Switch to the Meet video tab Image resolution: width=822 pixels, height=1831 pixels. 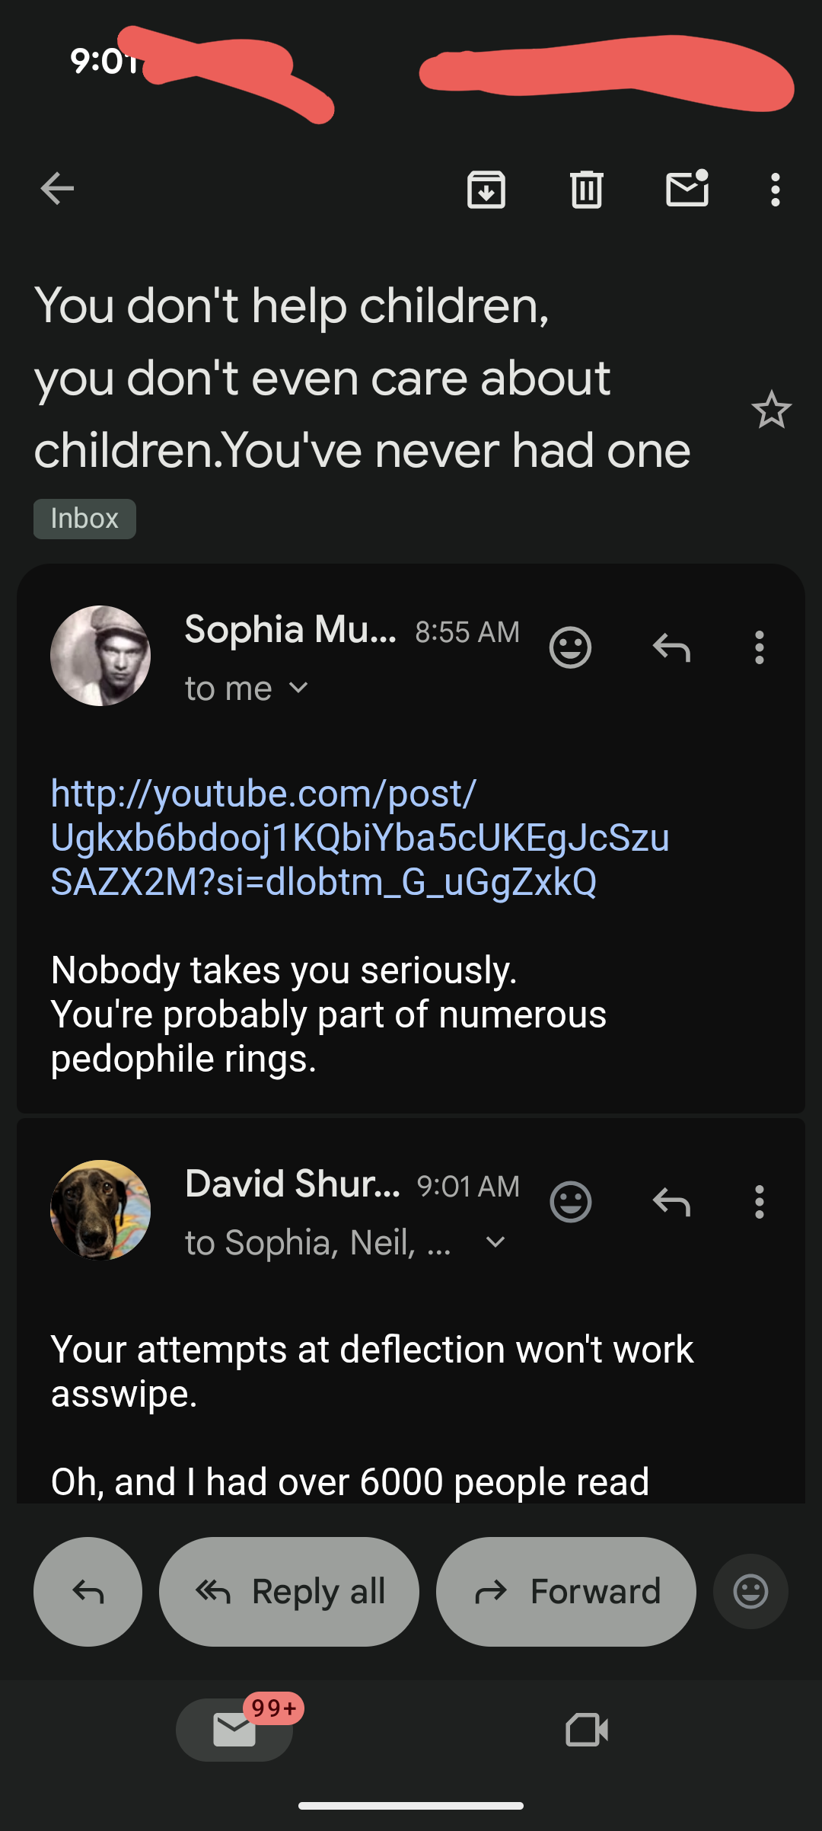[587, 1730]
